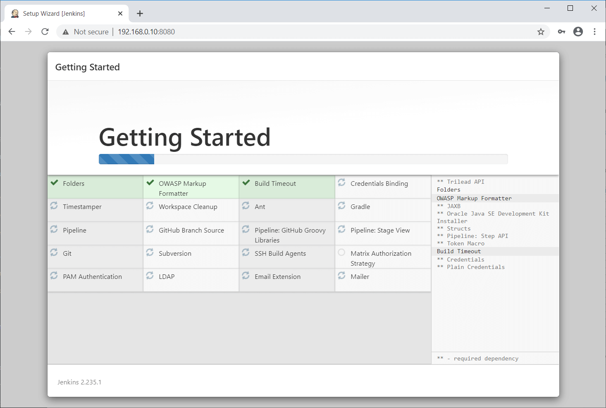Click the Email Extension plugin label
Image resolution: width=606 pixels, height=408 pixels.
click(x=278, y=277)
